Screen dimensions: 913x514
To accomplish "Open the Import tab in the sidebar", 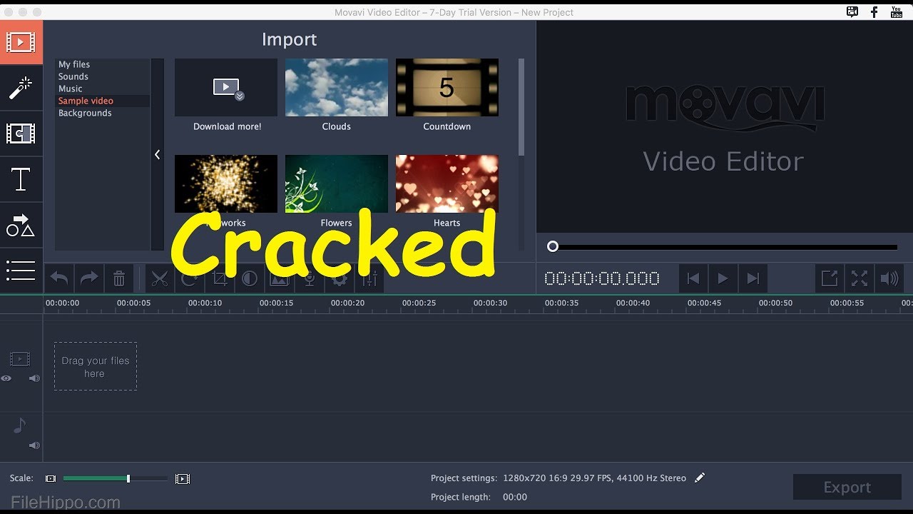I will pyautogui.click(x=21, y=43).
